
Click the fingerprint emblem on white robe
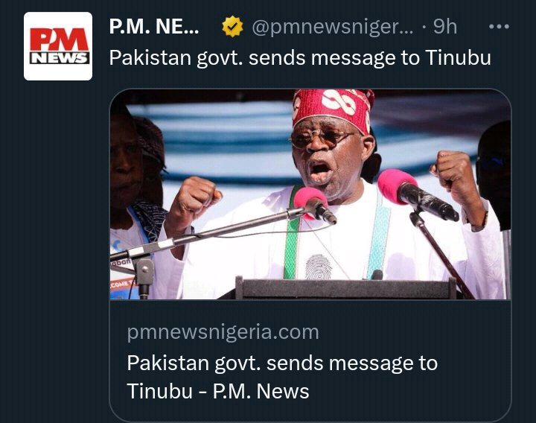pos(319,267)
